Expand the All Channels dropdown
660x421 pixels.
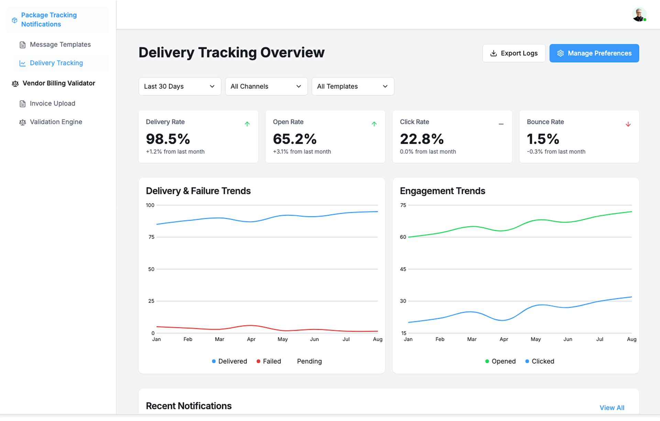coord(266,86)
